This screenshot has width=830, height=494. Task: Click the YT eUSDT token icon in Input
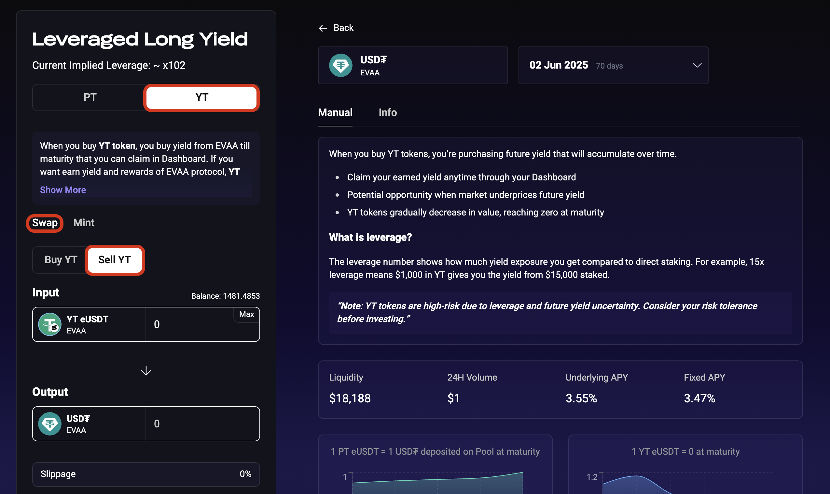tap(50, 325)
